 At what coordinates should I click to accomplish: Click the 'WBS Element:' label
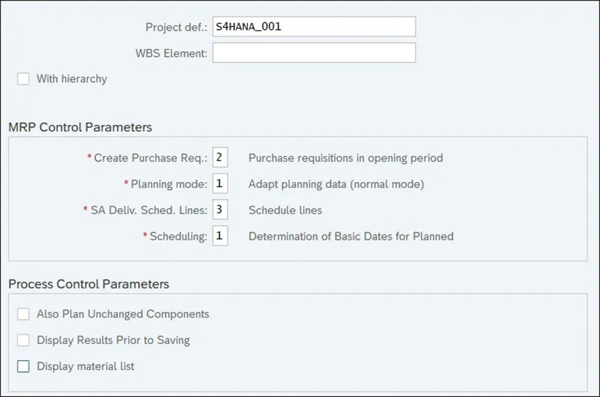pos(172,54)
